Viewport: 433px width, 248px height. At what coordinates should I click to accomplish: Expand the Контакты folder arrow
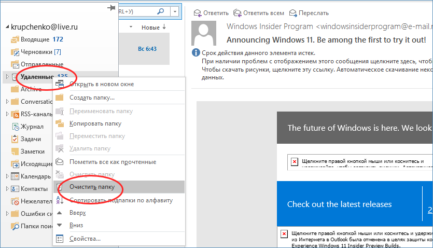click(7, 189)
